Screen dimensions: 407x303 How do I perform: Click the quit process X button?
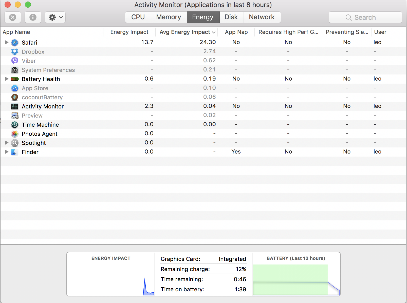[13, 17]
